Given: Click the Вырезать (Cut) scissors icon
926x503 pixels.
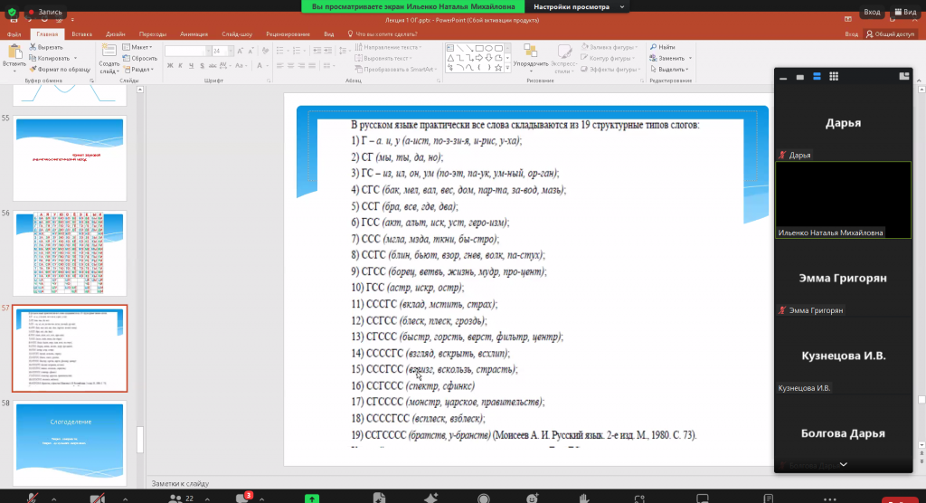Looking at the screenshot, I should click(33, 47).
